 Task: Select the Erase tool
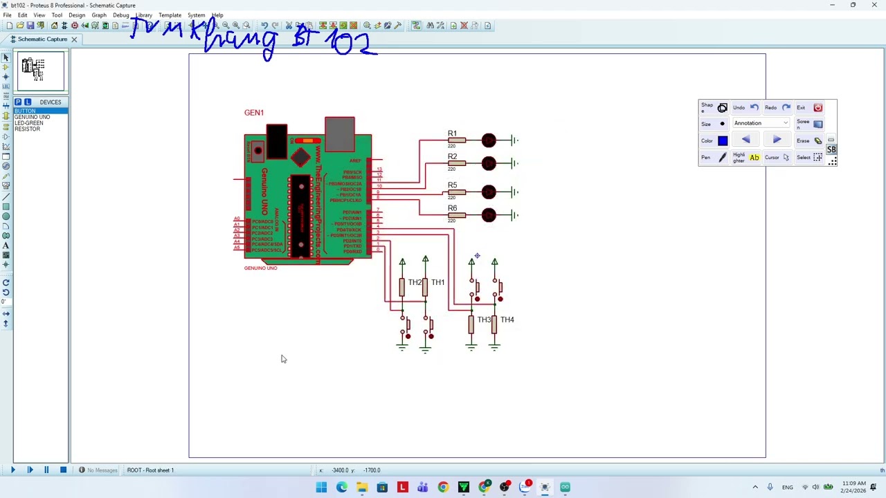click(809, 141)
